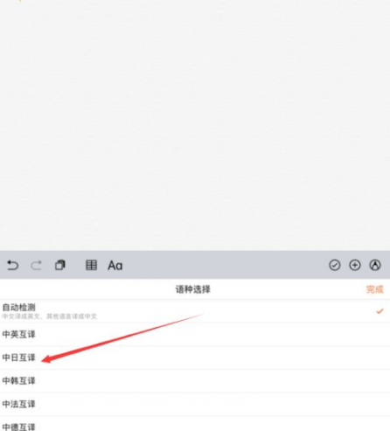The image size is (390, 431).
Task: Tap 完成 to confirm language
Action: click(375, 289)
